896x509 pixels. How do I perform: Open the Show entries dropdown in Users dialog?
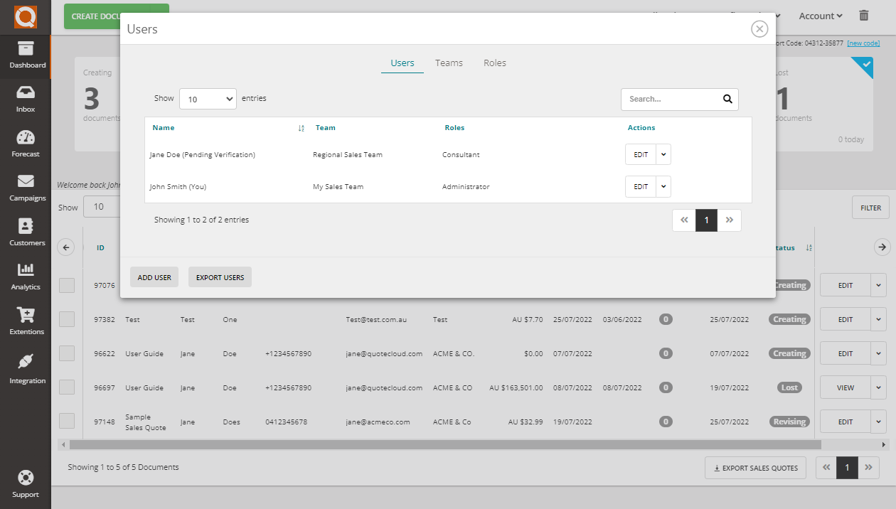click(x=208, y=98)
